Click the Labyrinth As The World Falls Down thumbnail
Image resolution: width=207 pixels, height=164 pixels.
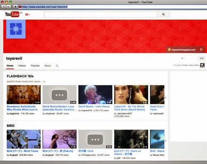pos(131,94)
